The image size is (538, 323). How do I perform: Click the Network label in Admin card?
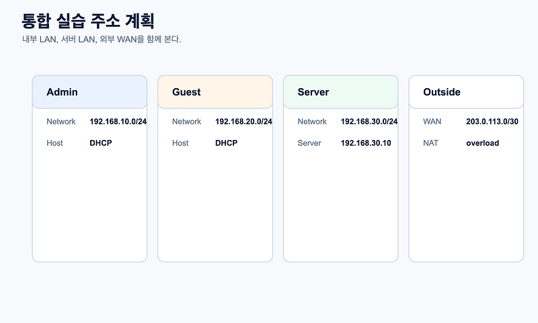[x=61, y=122]
